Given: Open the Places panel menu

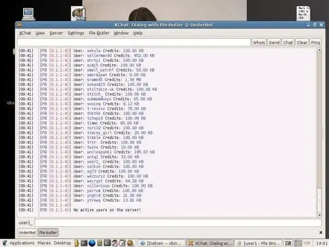Looking at the screenshot, I should click(44, 243).
